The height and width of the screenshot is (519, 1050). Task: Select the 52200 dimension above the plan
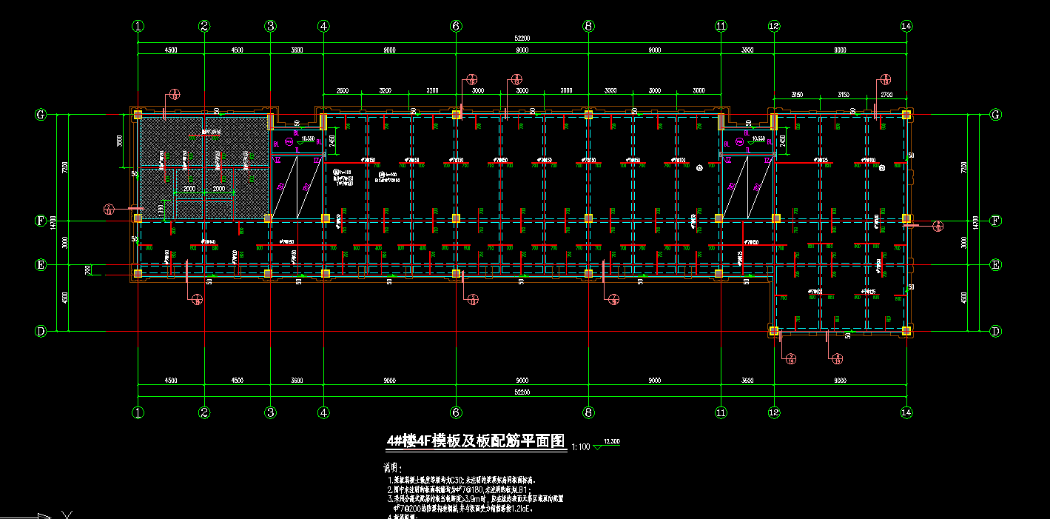tap(522, 38)
